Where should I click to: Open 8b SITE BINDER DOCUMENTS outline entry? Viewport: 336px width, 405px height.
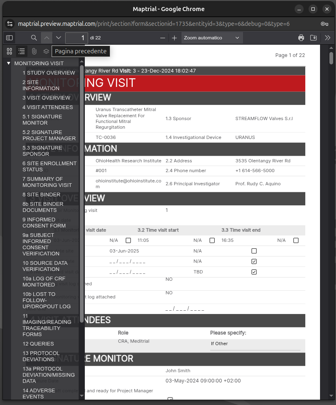[43, 207]
